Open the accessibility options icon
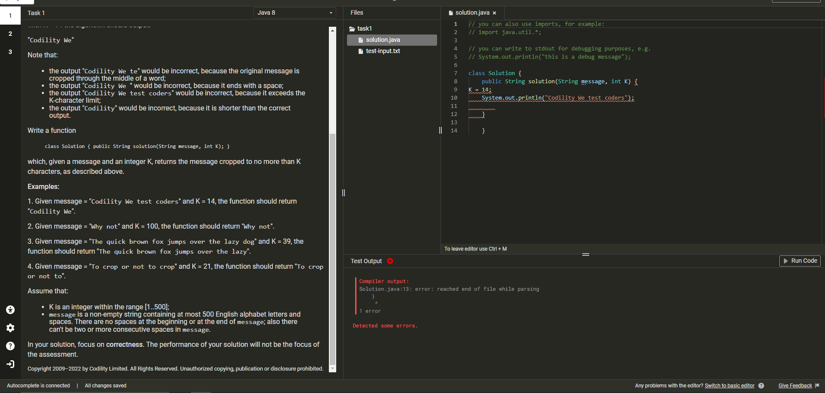This screenshot has width=825, height=393. 10,310
